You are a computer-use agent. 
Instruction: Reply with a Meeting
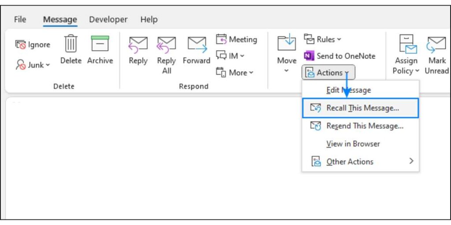[x=237, y=39]
